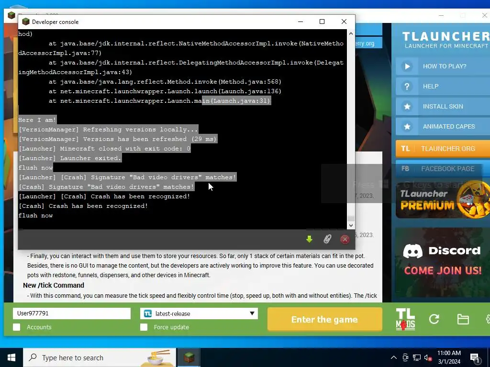Viewport: 490px width, 367px height.
Task: Click the paperclip save-log icon
Action: (x=327, y=239)
